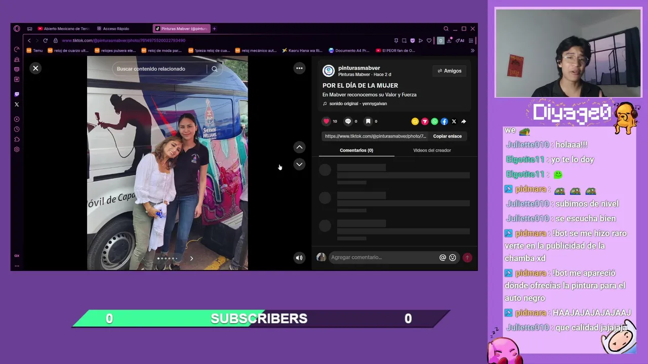Screen dimensions: 648x364
Task: Open the browser AI assistant
Action: [x=460, y=40]
